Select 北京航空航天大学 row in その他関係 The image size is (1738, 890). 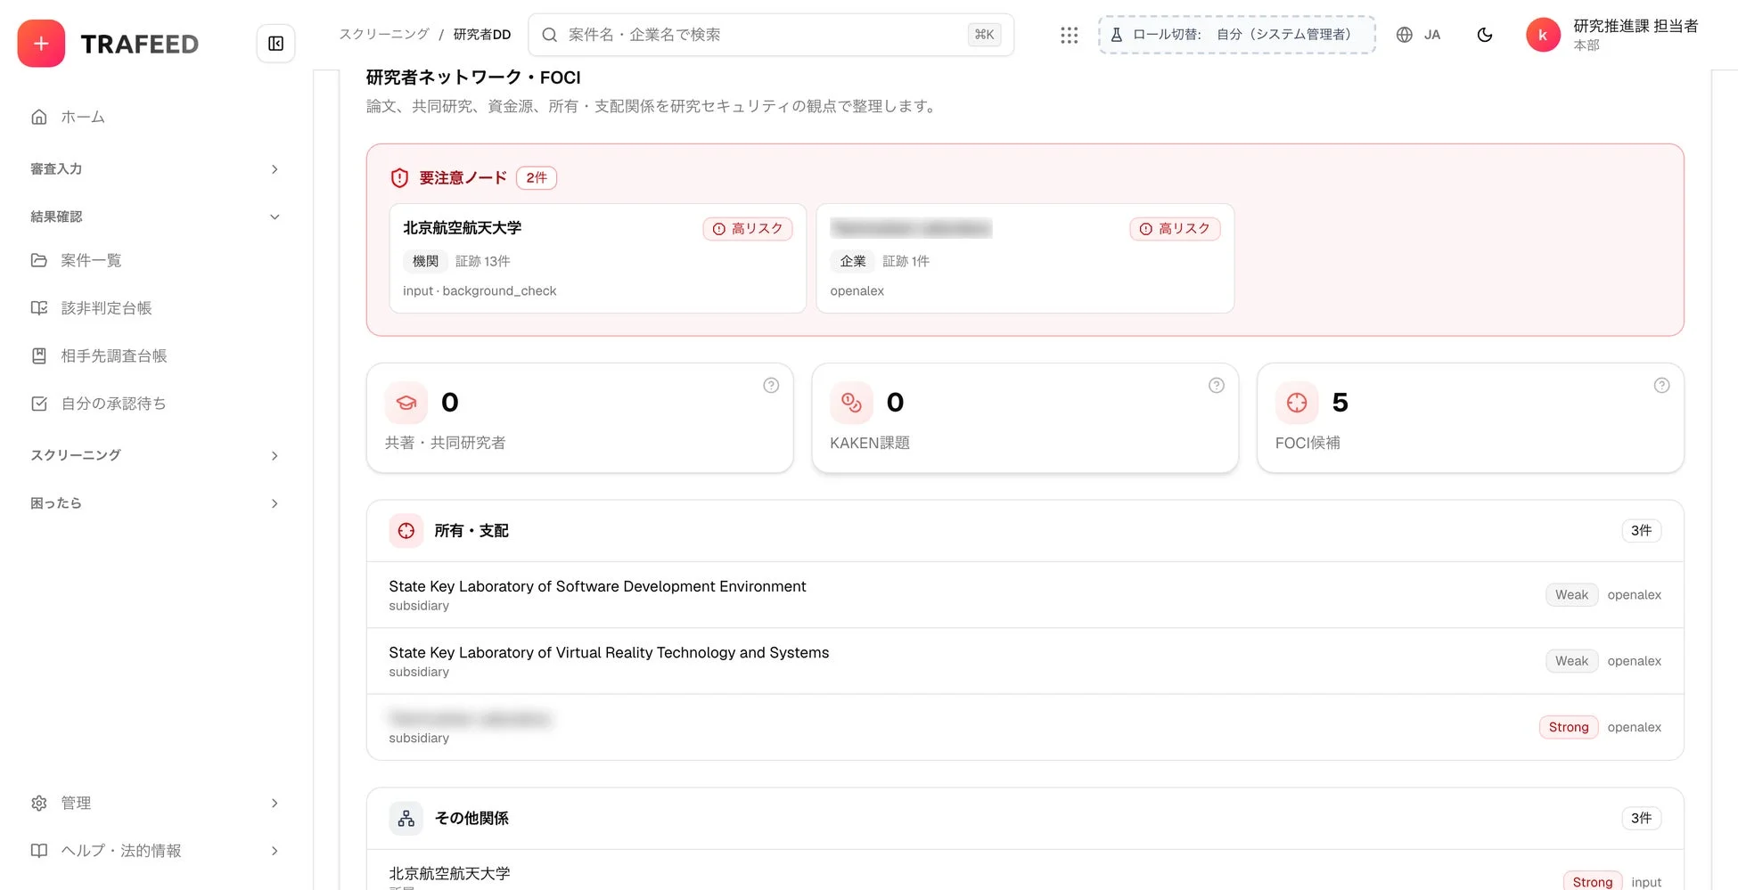1025,871
